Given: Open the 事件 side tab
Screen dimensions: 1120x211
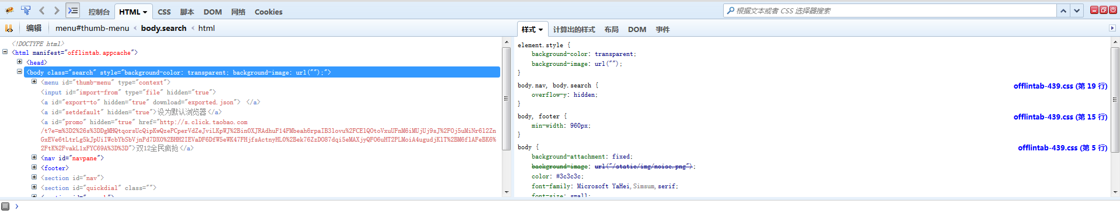Looking at the screenshot, I should pos(662,29).
